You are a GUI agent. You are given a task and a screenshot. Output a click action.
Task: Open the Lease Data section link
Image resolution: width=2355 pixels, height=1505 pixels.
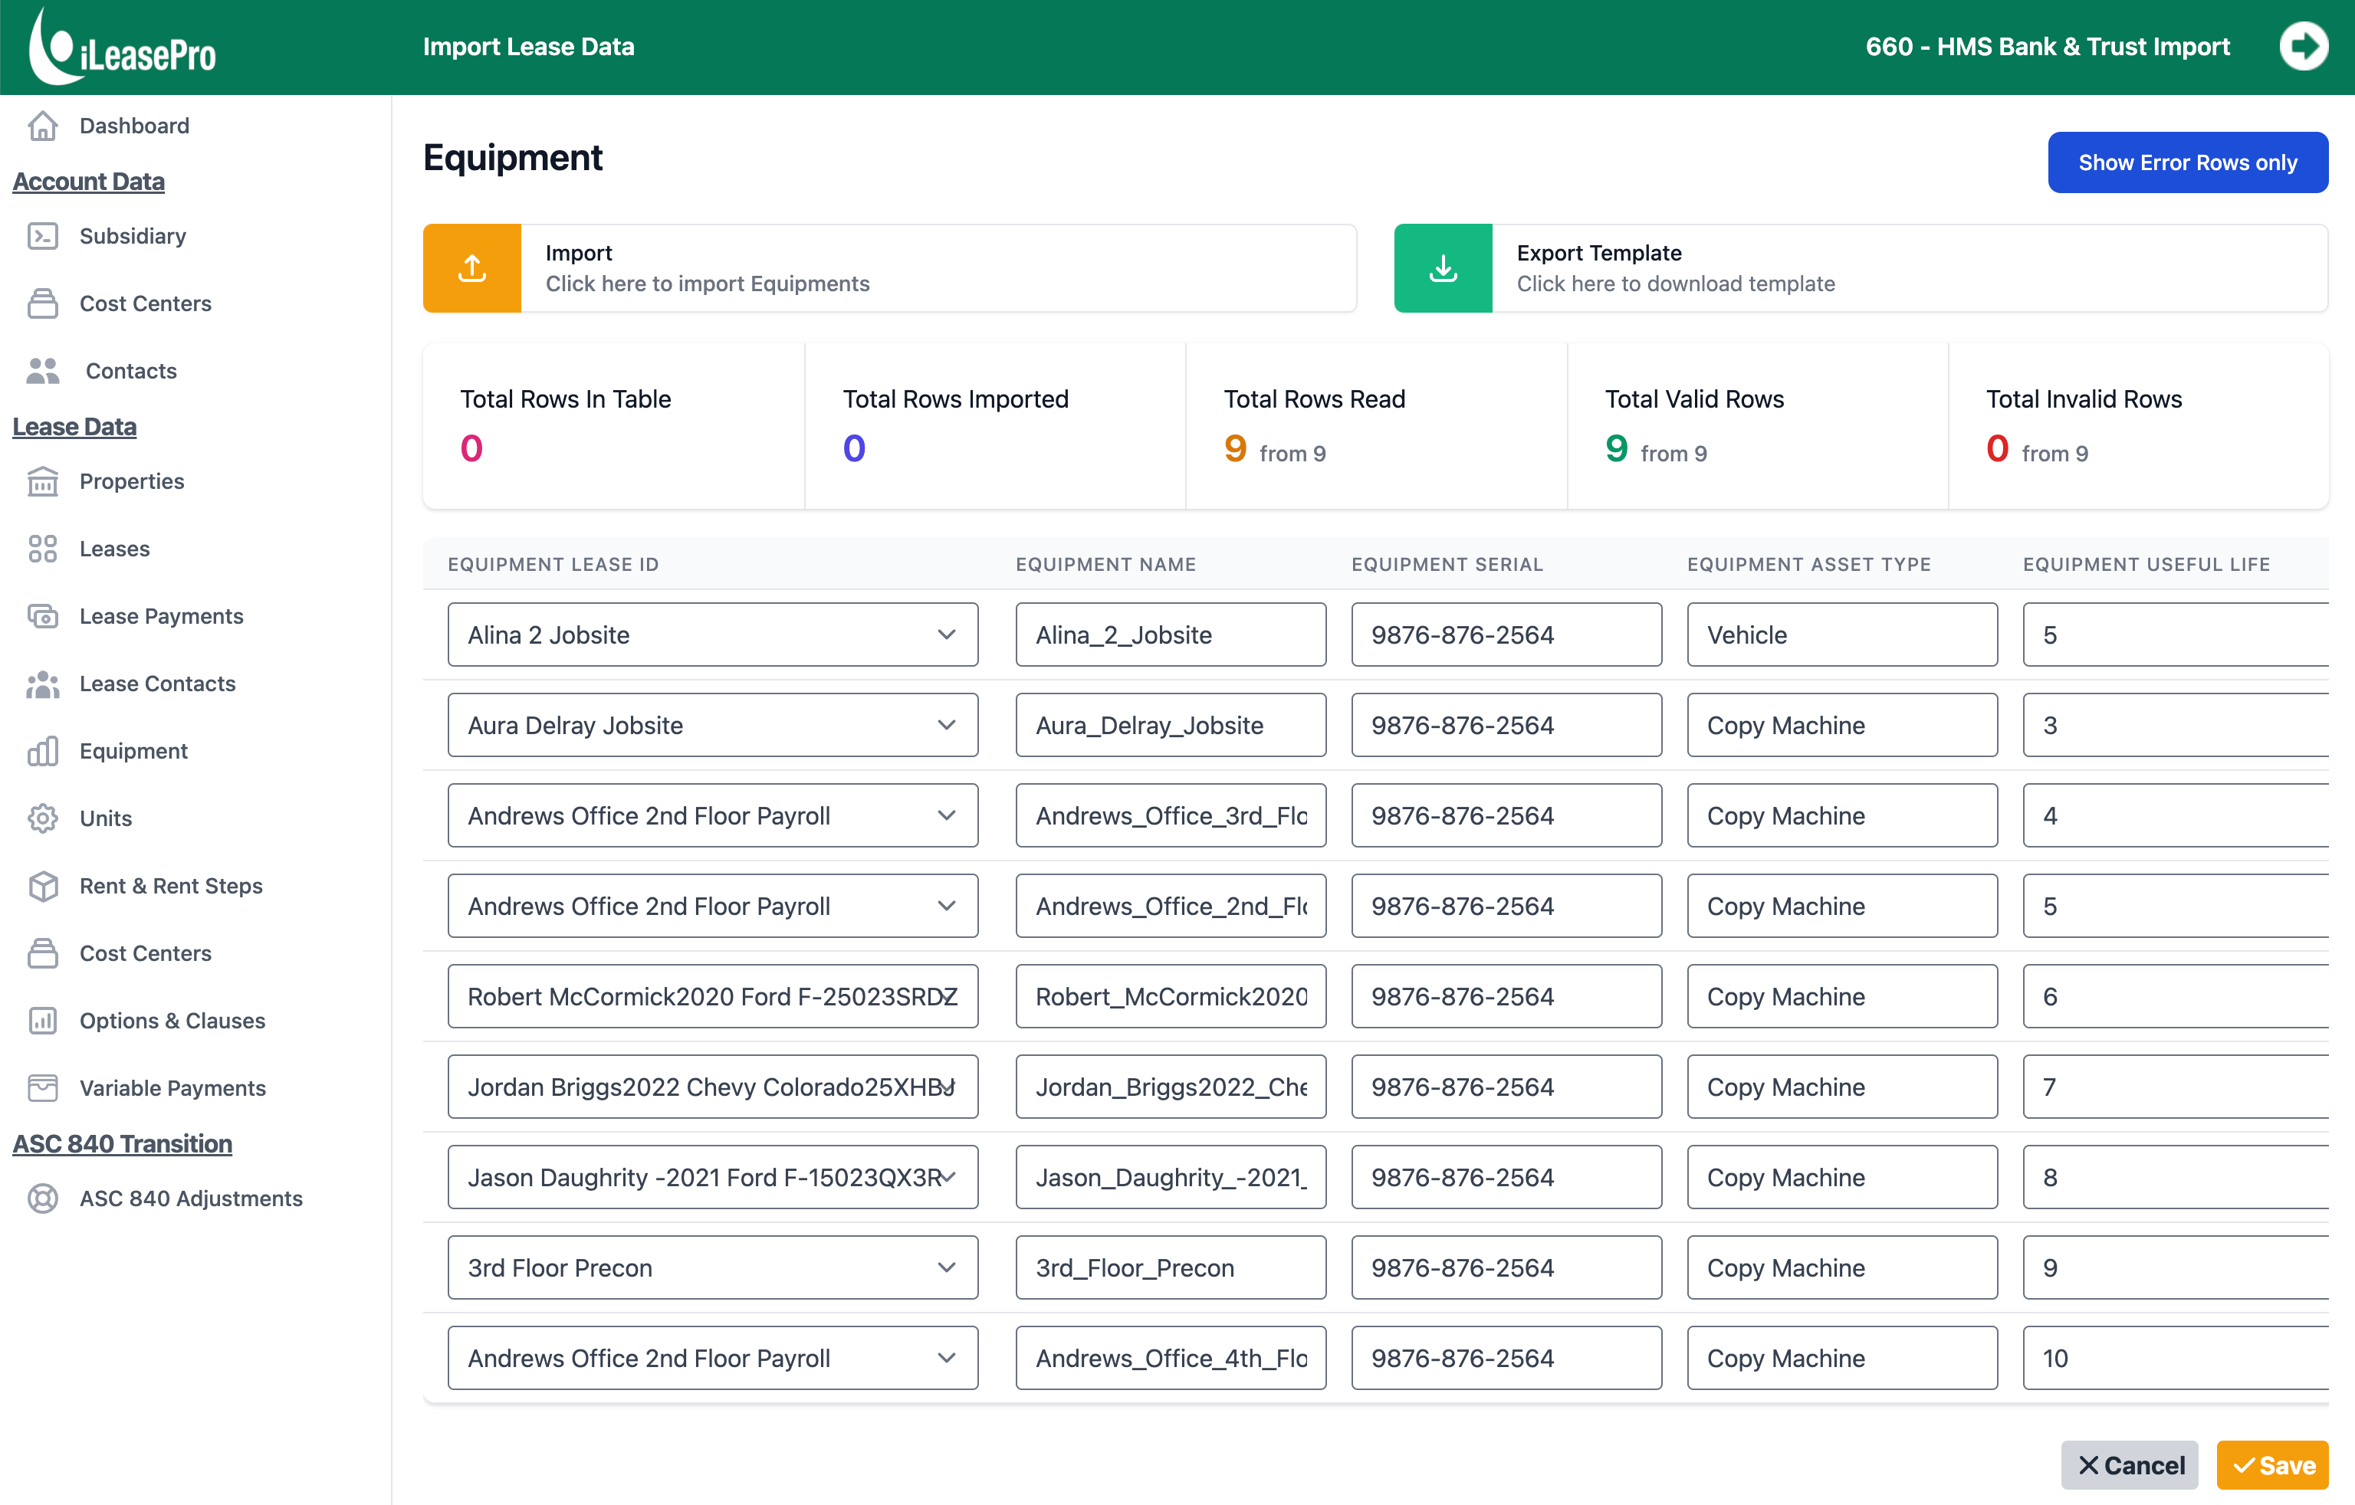click(x=74, y=426)
